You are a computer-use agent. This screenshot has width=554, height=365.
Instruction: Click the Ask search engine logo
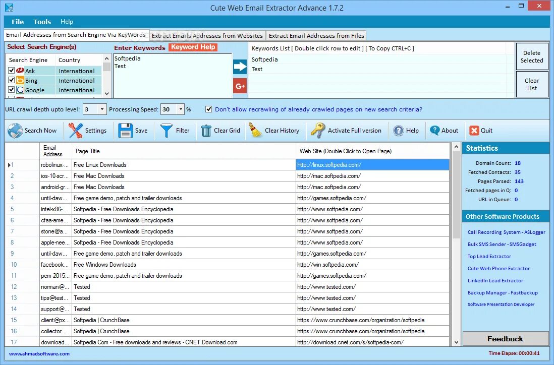click(20, 71)
